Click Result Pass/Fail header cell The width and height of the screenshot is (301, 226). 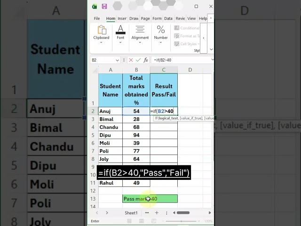pos(164,90)
